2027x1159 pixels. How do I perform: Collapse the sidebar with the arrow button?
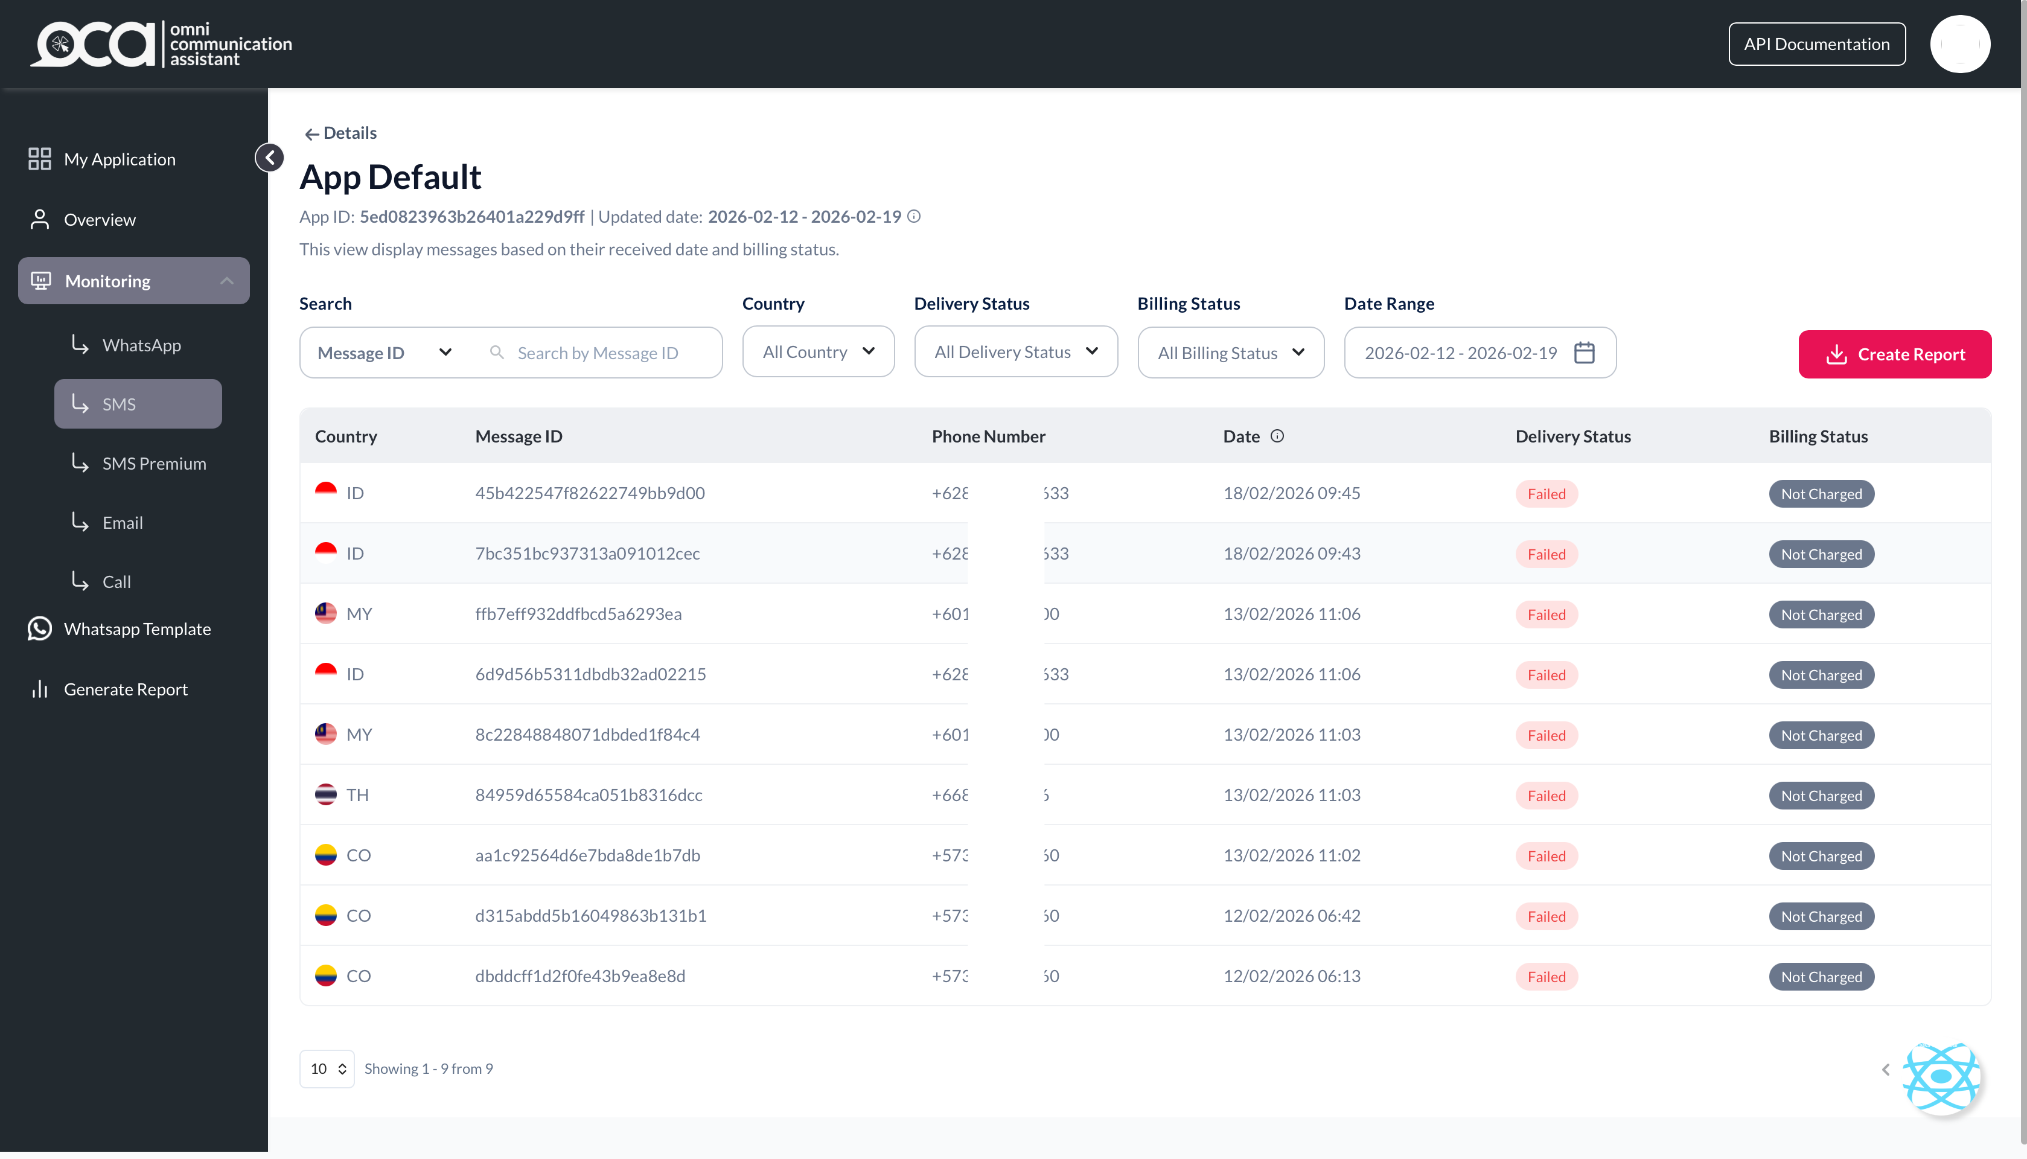tap(270, 158)
